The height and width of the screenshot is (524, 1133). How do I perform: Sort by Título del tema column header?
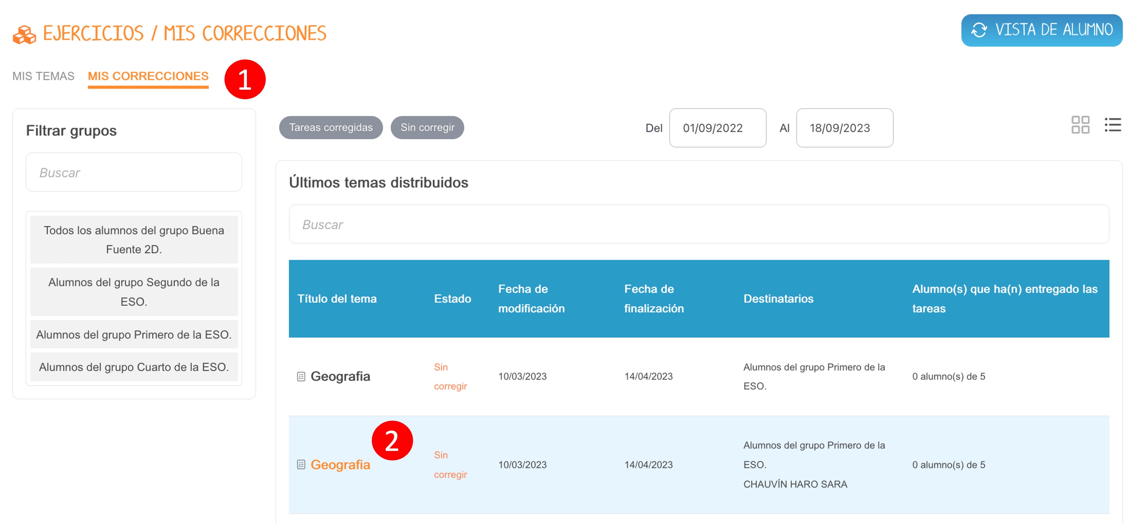[x=337, y=298]
